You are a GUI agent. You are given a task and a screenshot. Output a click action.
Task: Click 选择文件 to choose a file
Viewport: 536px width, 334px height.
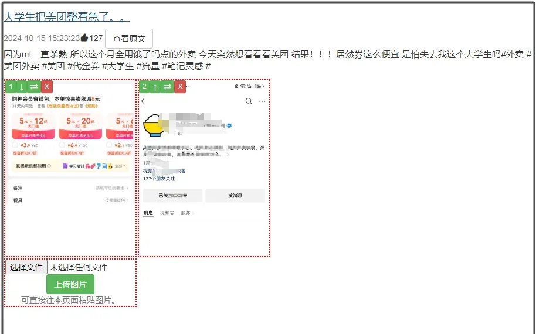pyautogui.click(x=26, y=267)
